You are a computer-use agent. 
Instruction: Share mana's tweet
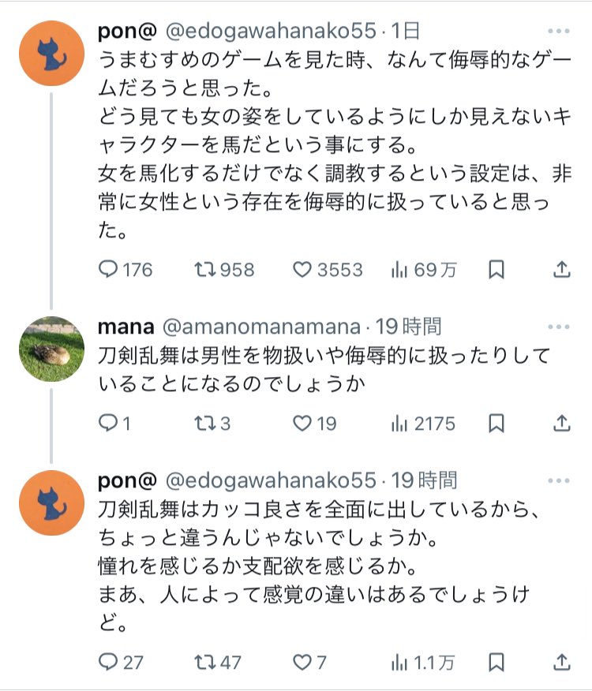(x=561, y=424)
